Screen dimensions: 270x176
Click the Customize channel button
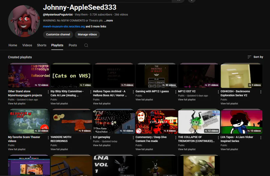(x=58, y=35)
